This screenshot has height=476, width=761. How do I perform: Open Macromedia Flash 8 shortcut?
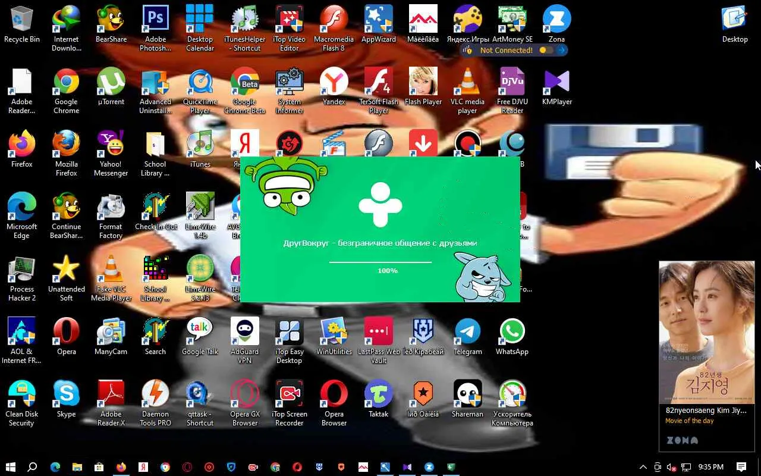pyautogui.click(x=334, y=29)
